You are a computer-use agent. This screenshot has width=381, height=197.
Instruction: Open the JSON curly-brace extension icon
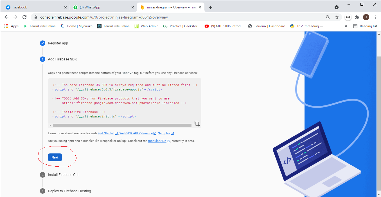[x=348, y=17]
